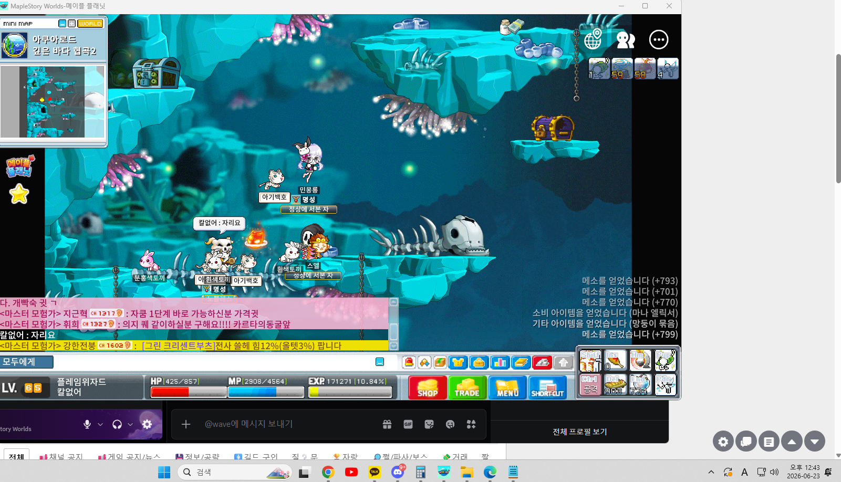
Task: Expand headphone output device options
Action: click(130, 424)
